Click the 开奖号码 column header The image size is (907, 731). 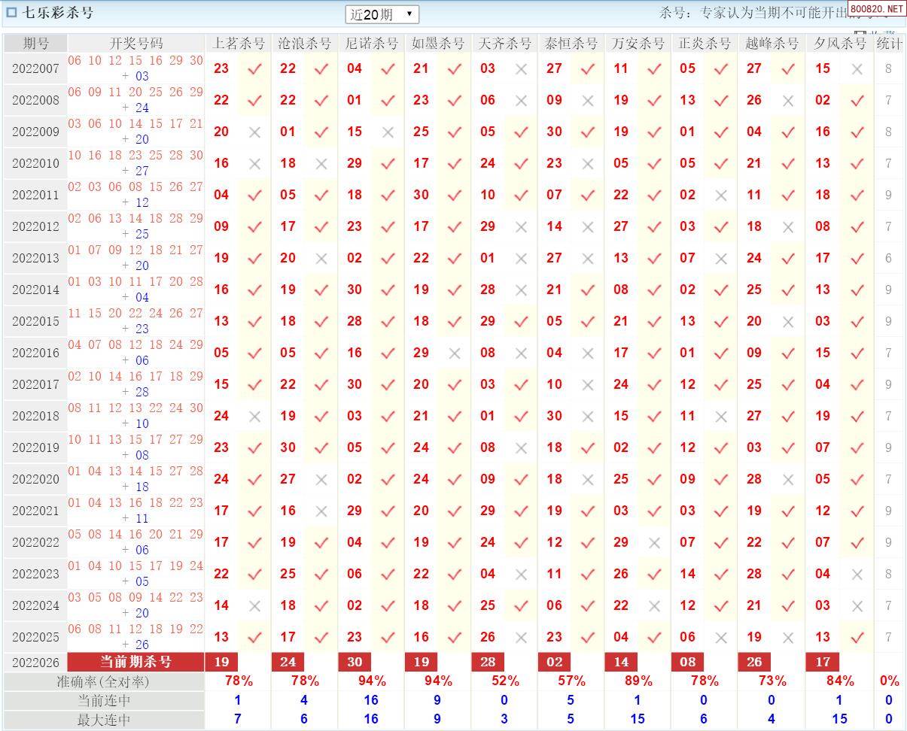(135, 44)
